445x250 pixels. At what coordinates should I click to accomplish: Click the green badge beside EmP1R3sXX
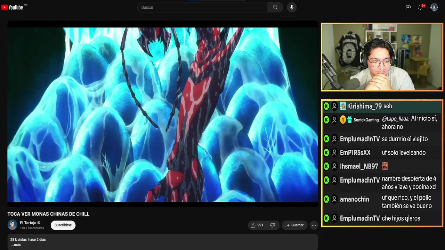(x=326, y=153)
